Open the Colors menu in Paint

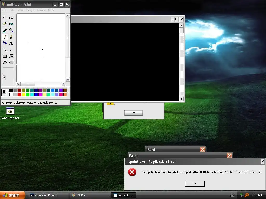[x=41, y=10]
